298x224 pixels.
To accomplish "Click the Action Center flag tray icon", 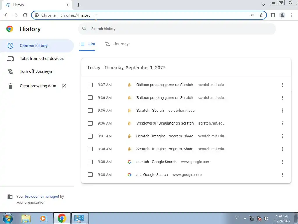I will tap(259, 218).
